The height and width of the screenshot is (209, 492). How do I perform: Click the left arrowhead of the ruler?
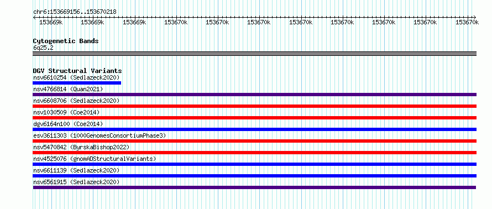(34, 17)
